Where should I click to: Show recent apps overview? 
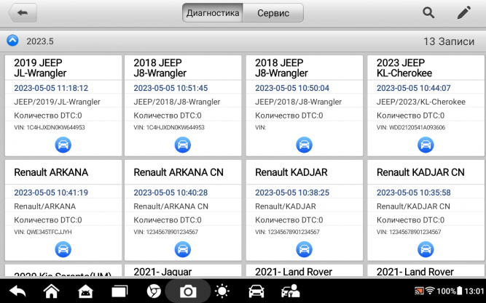tap(119, 291)
